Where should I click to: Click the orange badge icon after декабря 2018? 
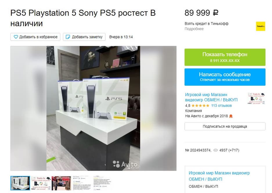(231, 116)
